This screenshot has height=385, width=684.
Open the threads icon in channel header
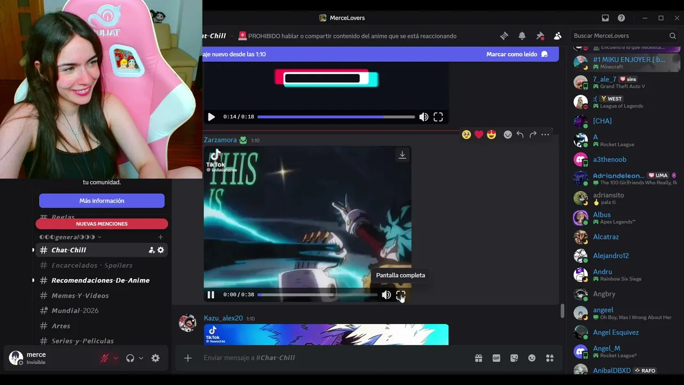pyautogui.click(x=504, y=36)
